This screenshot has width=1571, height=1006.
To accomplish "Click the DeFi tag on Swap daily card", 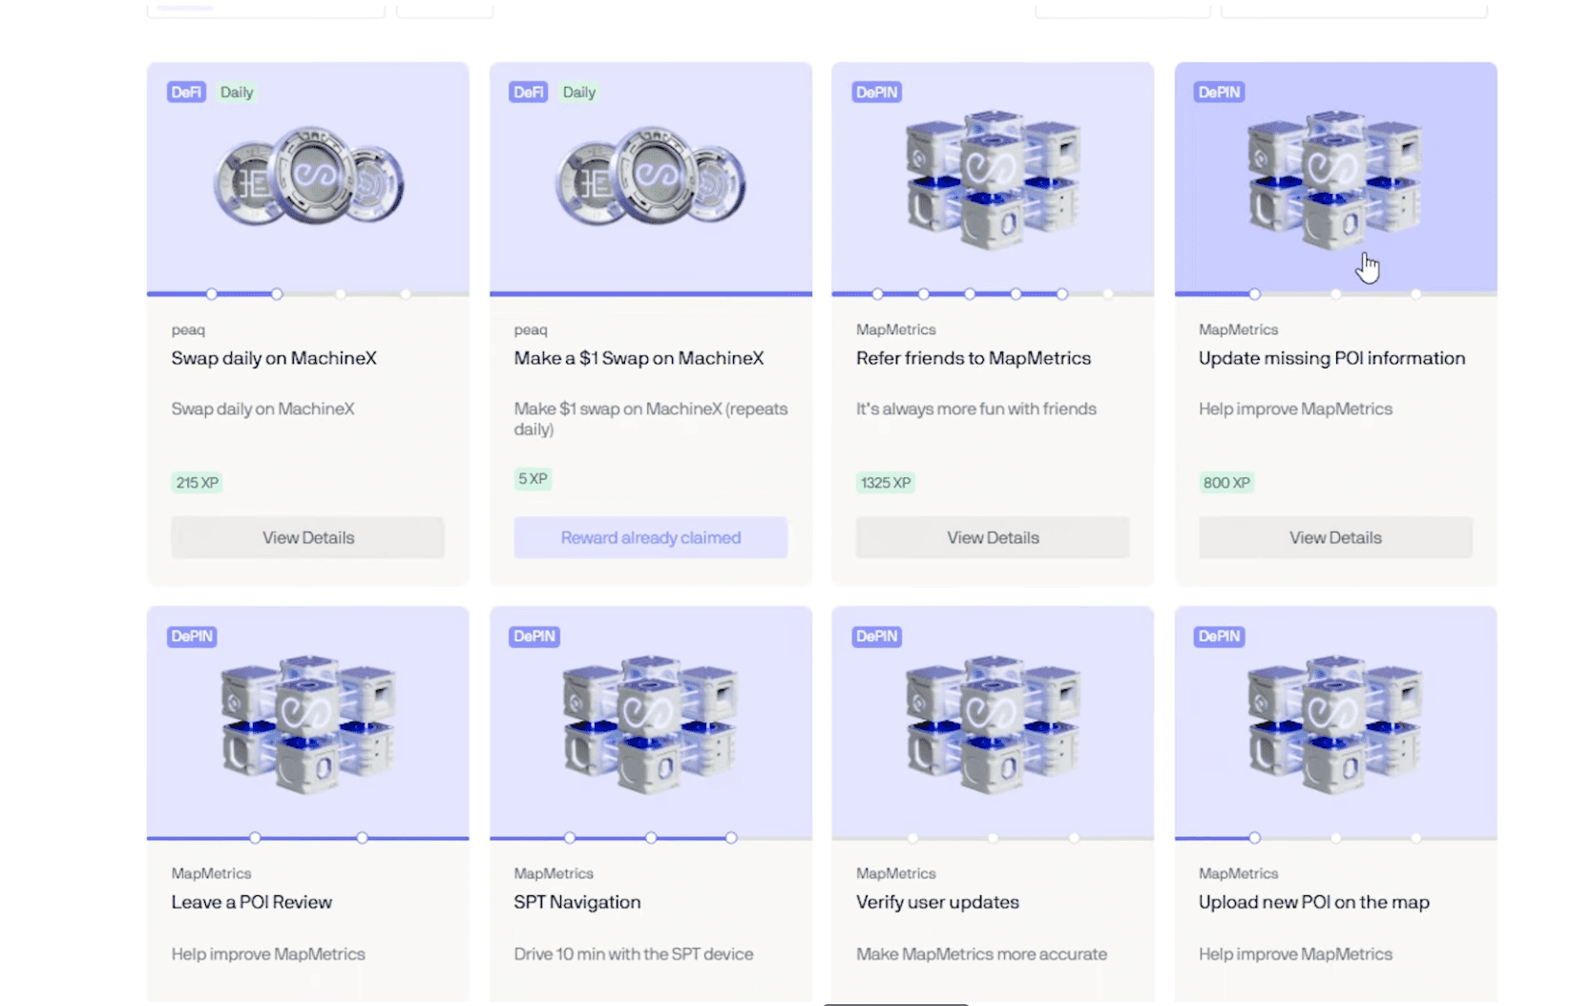I will tap(186, 93).
